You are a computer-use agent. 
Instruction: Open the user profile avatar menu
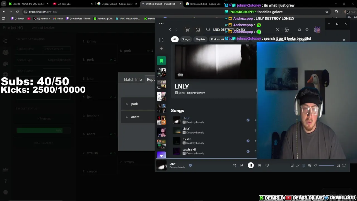click(x=317, y=30)
